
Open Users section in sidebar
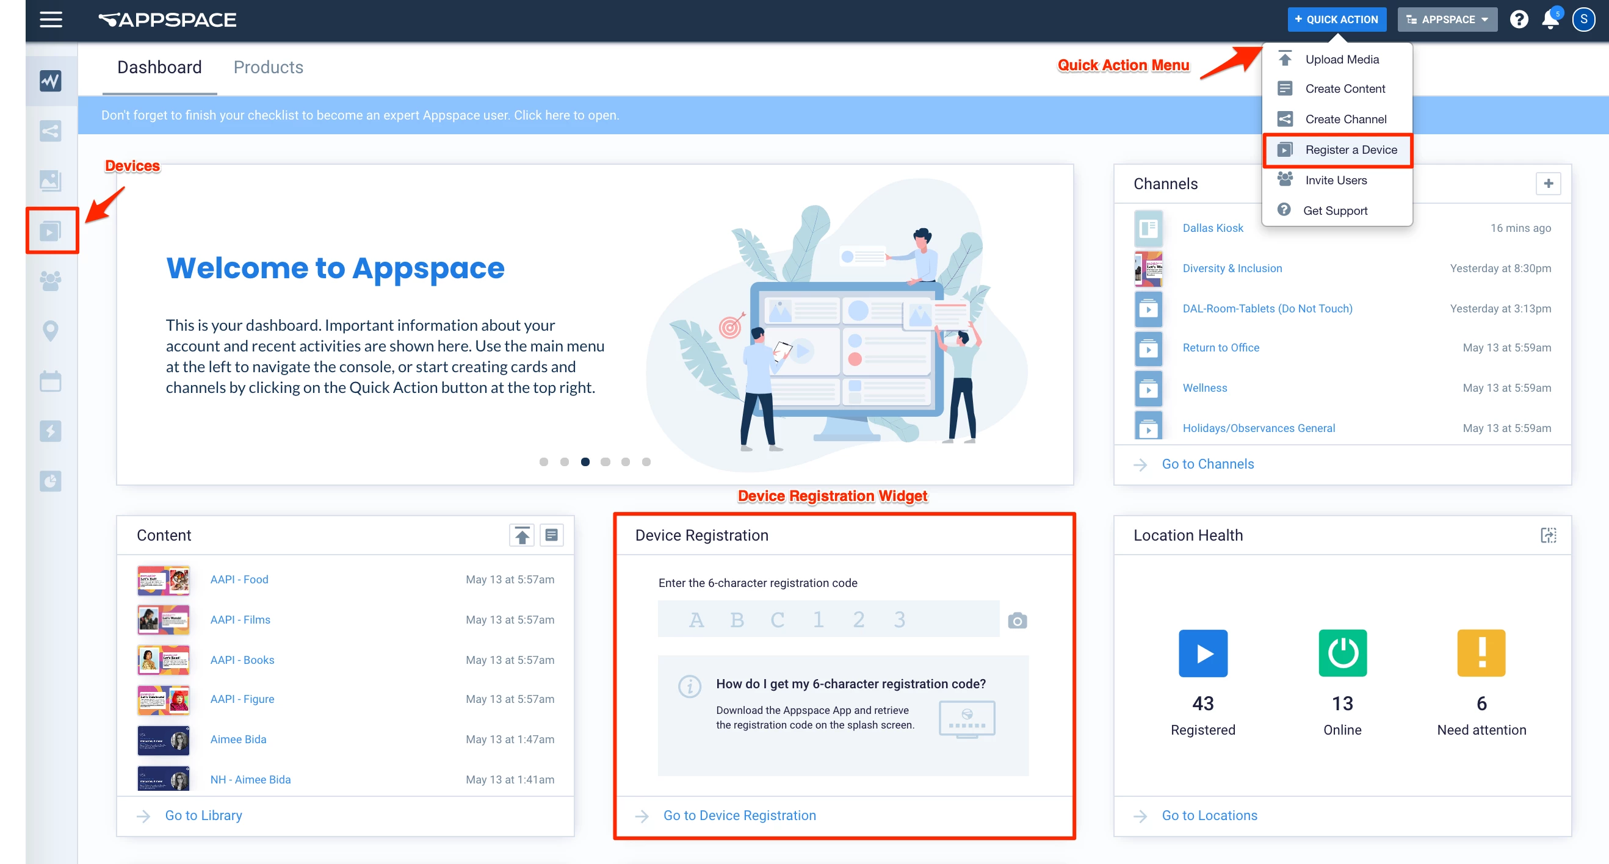pyautogui.click(x=51, y=280)
